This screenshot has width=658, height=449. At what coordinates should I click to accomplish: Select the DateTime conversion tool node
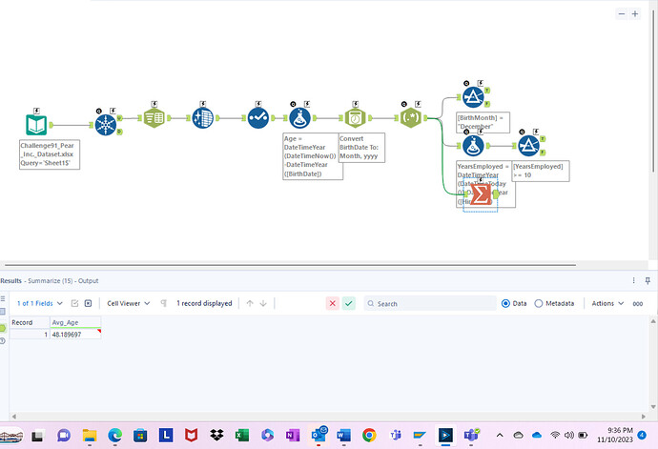356,117
